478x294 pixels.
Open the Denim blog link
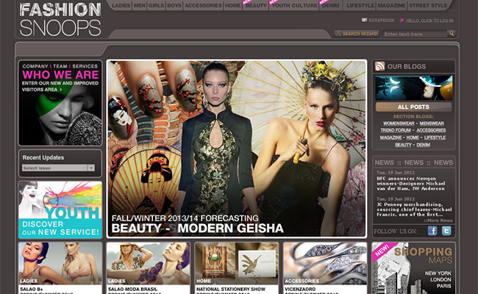[x=423, y=145]
